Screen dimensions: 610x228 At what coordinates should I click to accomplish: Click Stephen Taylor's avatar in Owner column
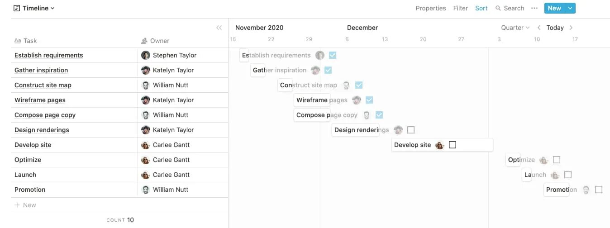pos(146,55)
